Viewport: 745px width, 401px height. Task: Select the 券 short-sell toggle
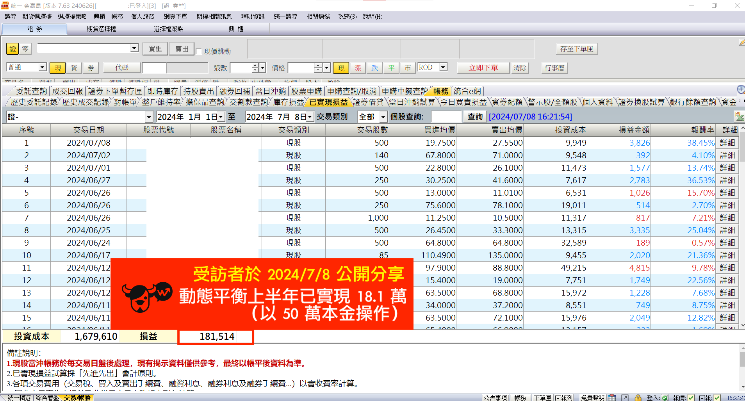pyautogui.click(x=91, y=68)
